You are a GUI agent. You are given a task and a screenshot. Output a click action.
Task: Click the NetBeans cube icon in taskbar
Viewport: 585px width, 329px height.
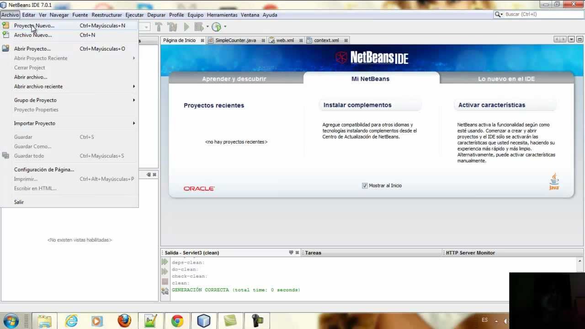click(203, 321)
